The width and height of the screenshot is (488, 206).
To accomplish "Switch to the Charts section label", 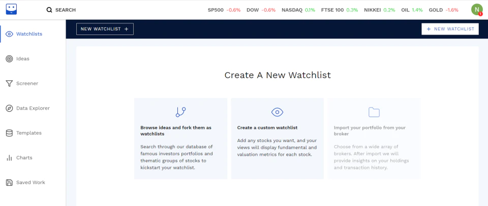I will click(24, 158).
